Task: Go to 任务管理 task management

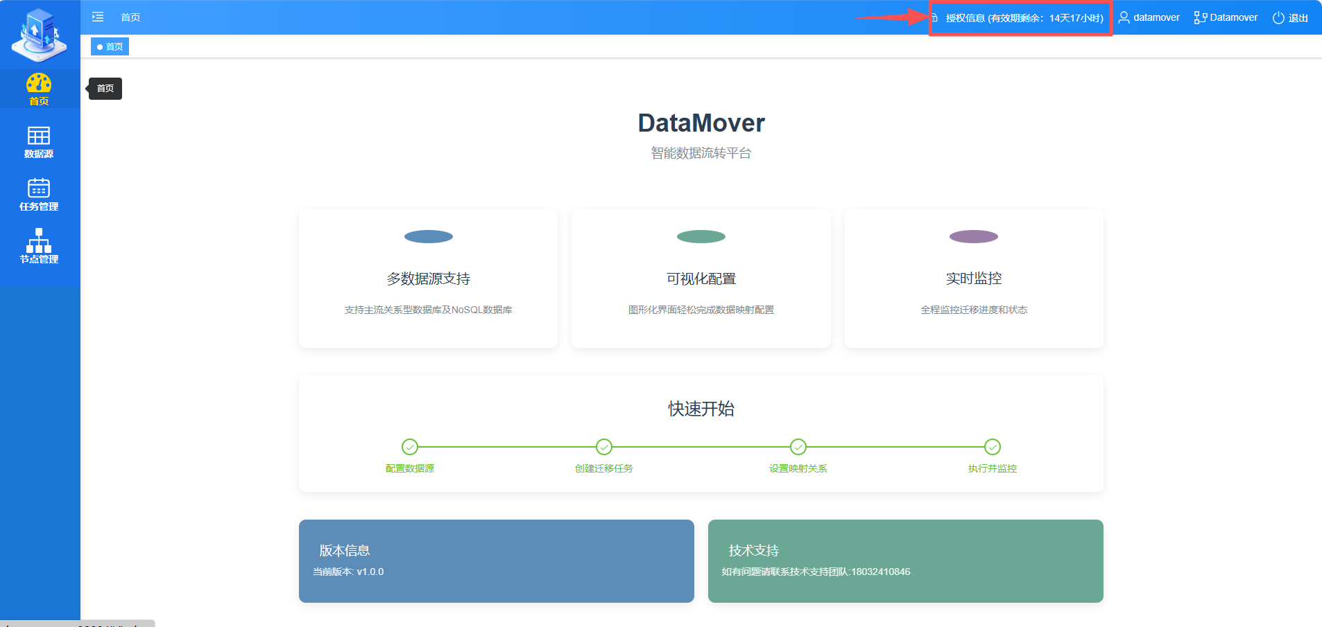Action: click(x=39, y=195)
